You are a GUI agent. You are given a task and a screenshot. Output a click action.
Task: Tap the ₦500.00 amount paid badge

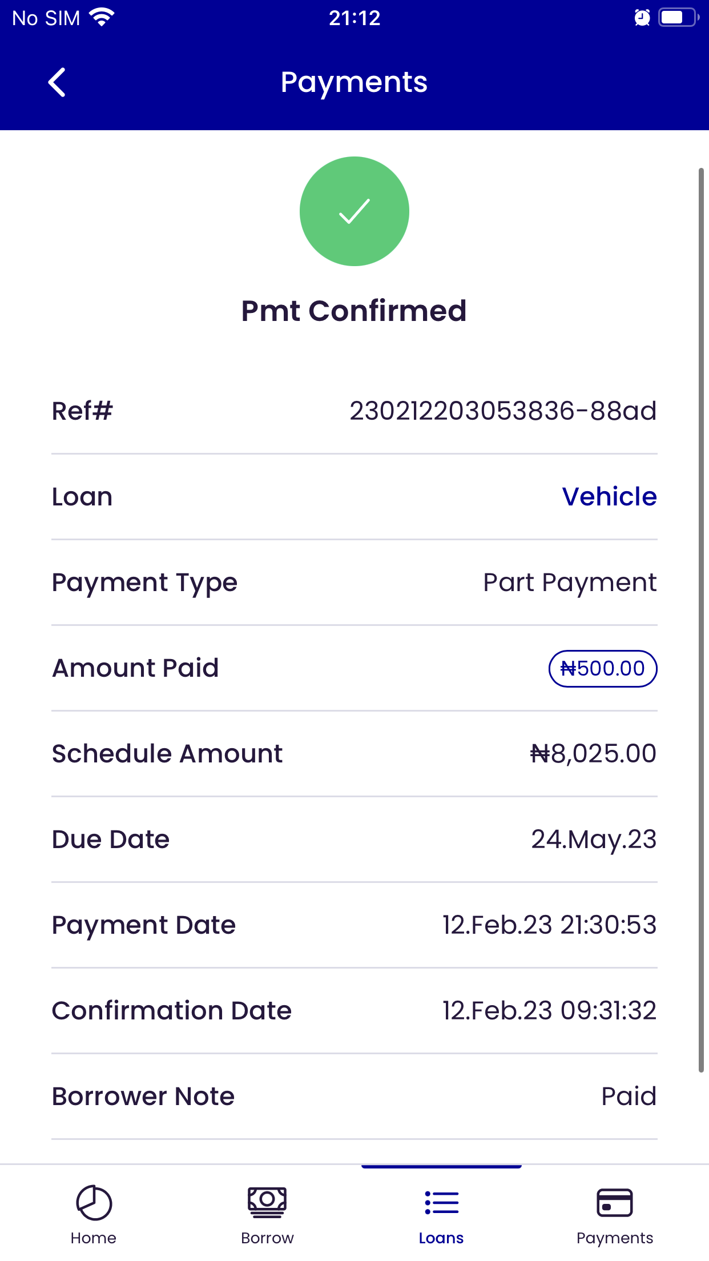pyautogui.click(x=602, y=668)
